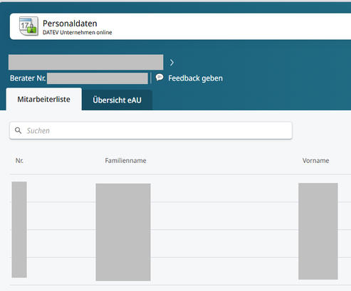Select the third employee row in the list
The width and height of the screenshot is (351, 291).
coord(180,243)
